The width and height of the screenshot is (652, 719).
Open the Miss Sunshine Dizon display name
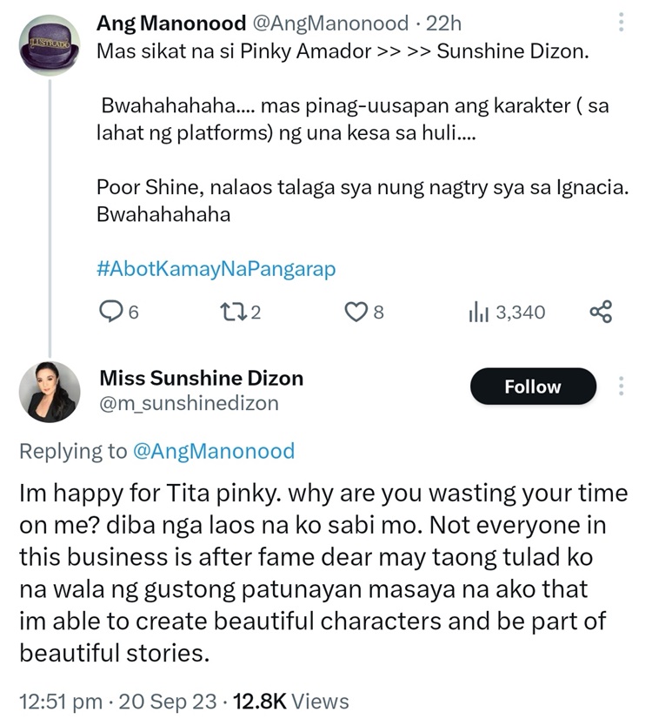pyautogui.click(x=202, y=378)
